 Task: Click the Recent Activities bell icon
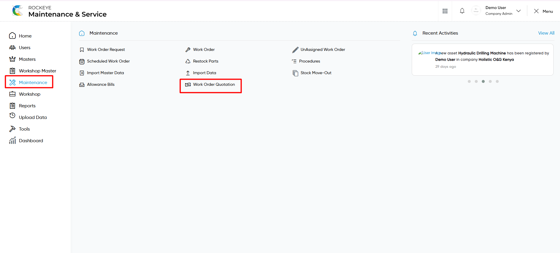(415, 33)
